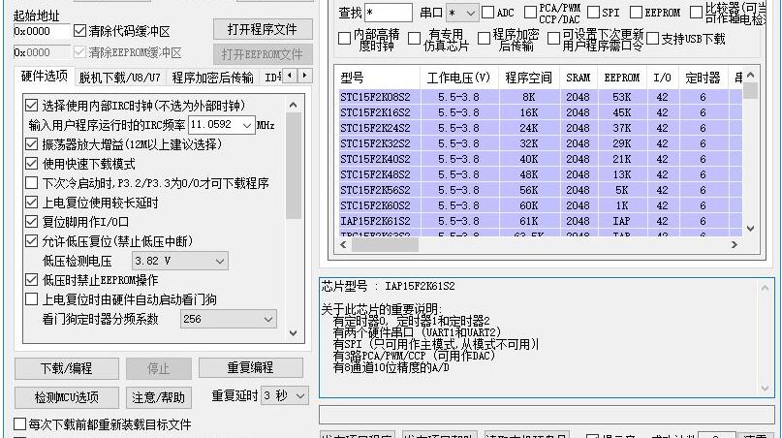Image resolution: width=782 pixels, height=438 pixels.
Task: Enable 下次冷启动时 P3.2/P3.3 checkbox
Action: (x=31, y=183)
